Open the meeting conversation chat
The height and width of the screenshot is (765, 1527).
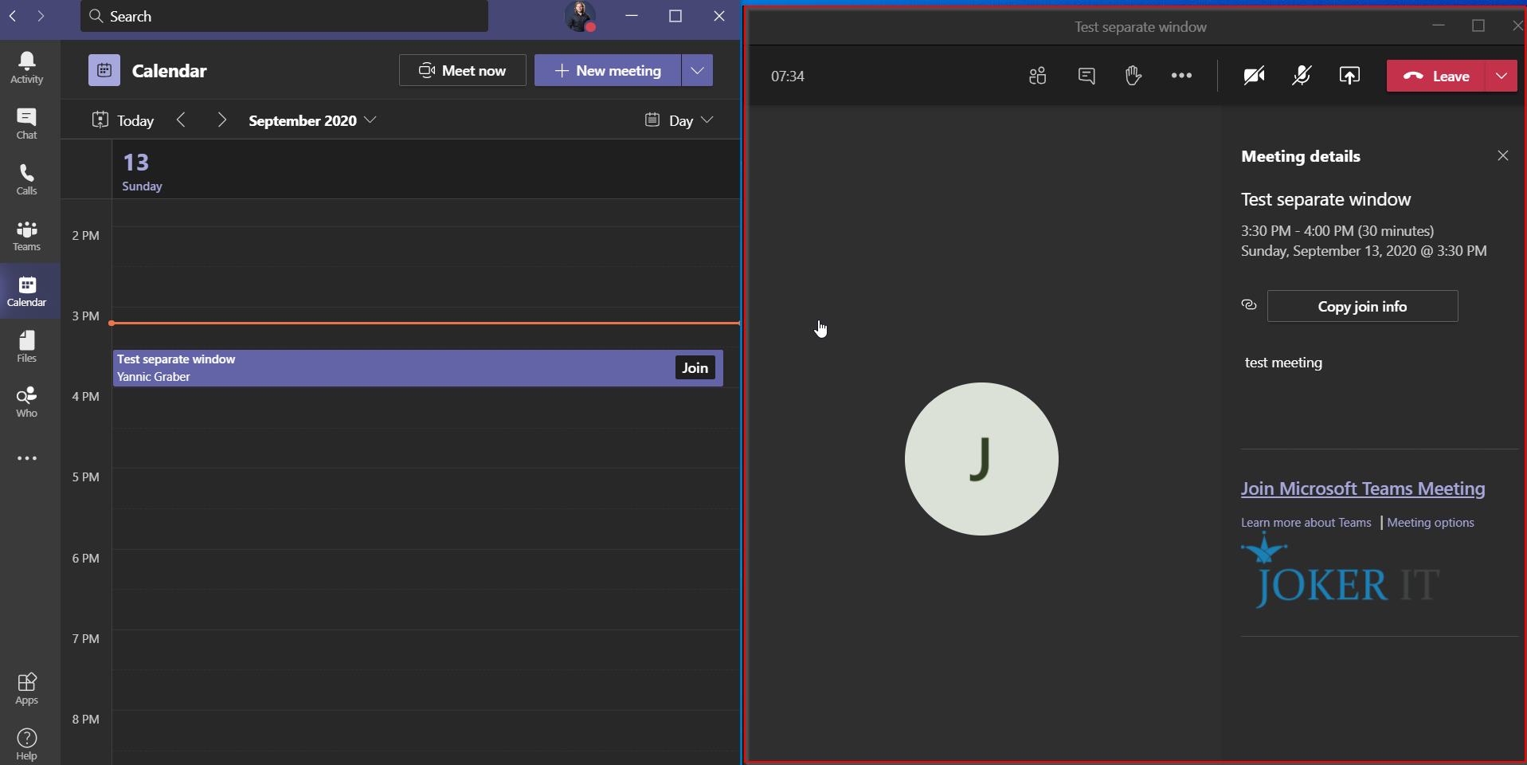[1087, 76]
